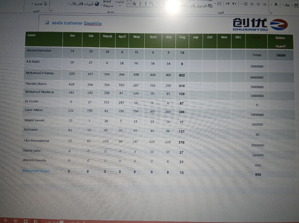Click the 'name' header cell
The width and height of the screenshot is (299, 223).
(44, 39)
